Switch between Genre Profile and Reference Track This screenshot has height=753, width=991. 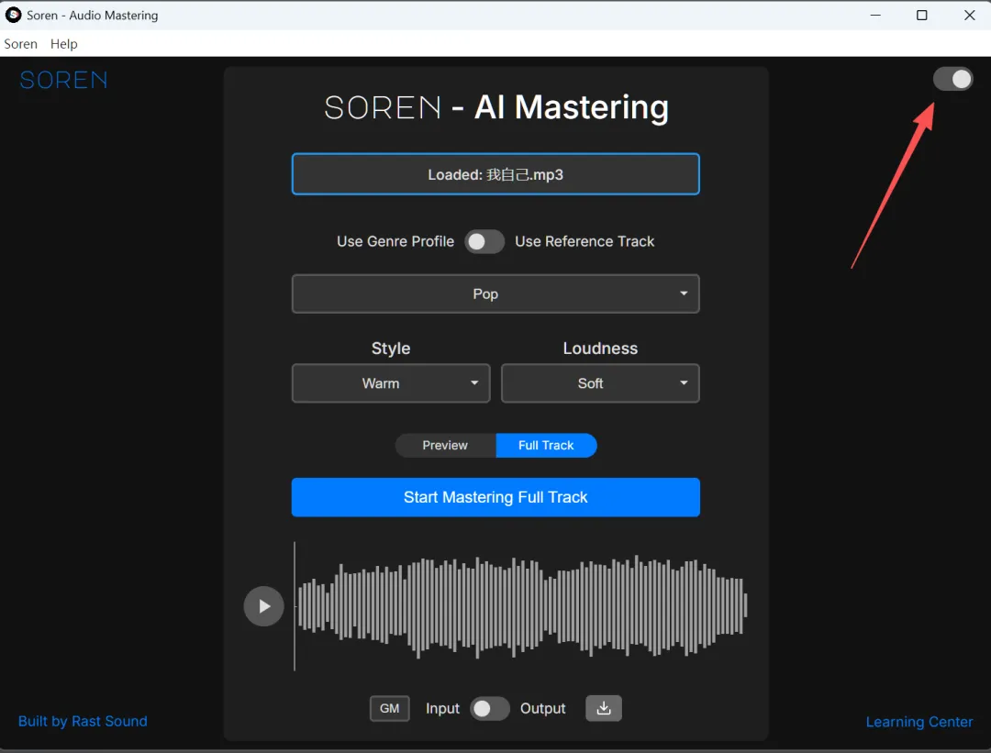[484, 241]
